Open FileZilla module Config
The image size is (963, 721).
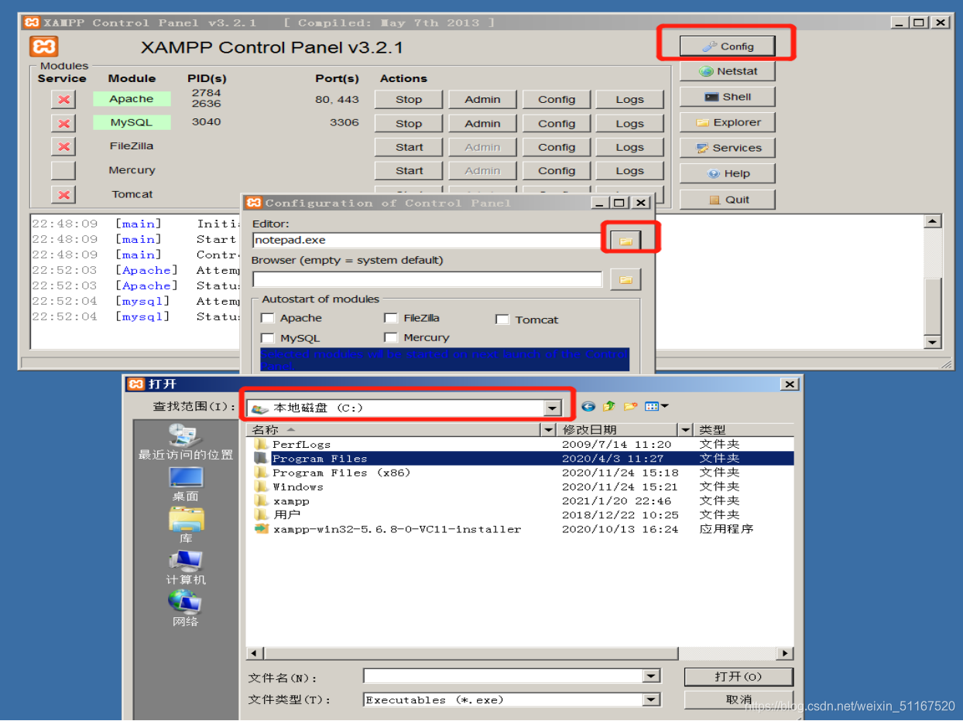557,147
